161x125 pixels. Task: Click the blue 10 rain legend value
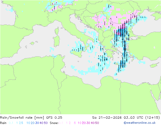(x=28, y=123)
